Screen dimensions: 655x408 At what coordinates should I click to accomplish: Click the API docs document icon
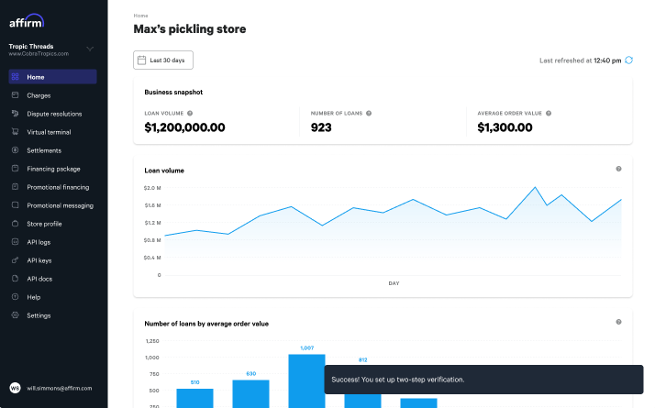(15, 279)
